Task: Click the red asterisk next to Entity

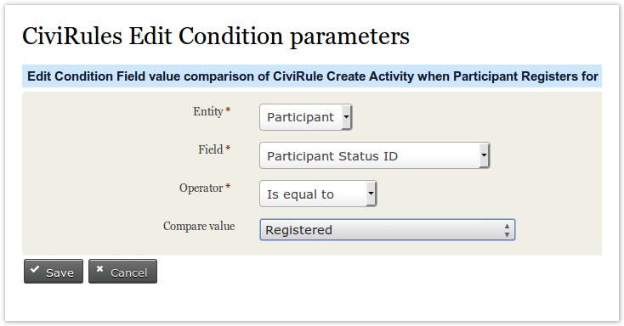Action: (228, 110)
